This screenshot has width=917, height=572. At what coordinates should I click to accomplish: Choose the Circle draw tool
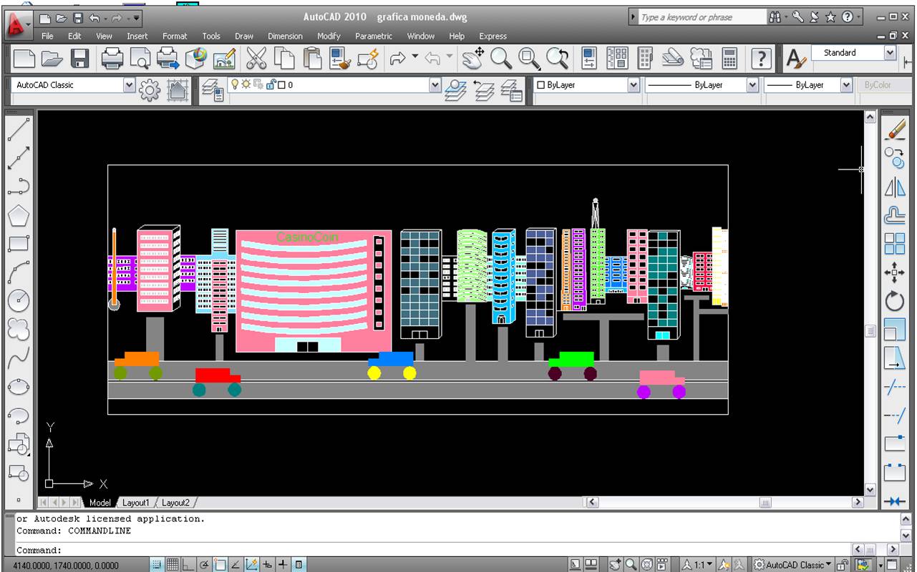19,300
